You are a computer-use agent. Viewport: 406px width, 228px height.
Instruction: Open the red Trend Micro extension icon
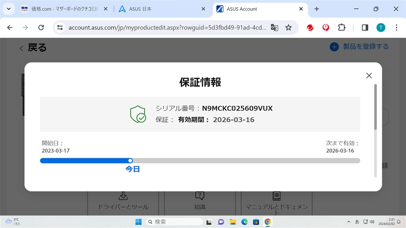coord(310,27)
